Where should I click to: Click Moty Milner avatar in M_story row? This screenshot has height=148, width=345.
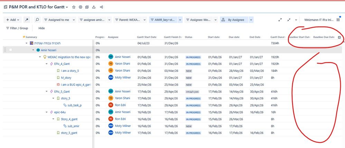pos(111,77)
